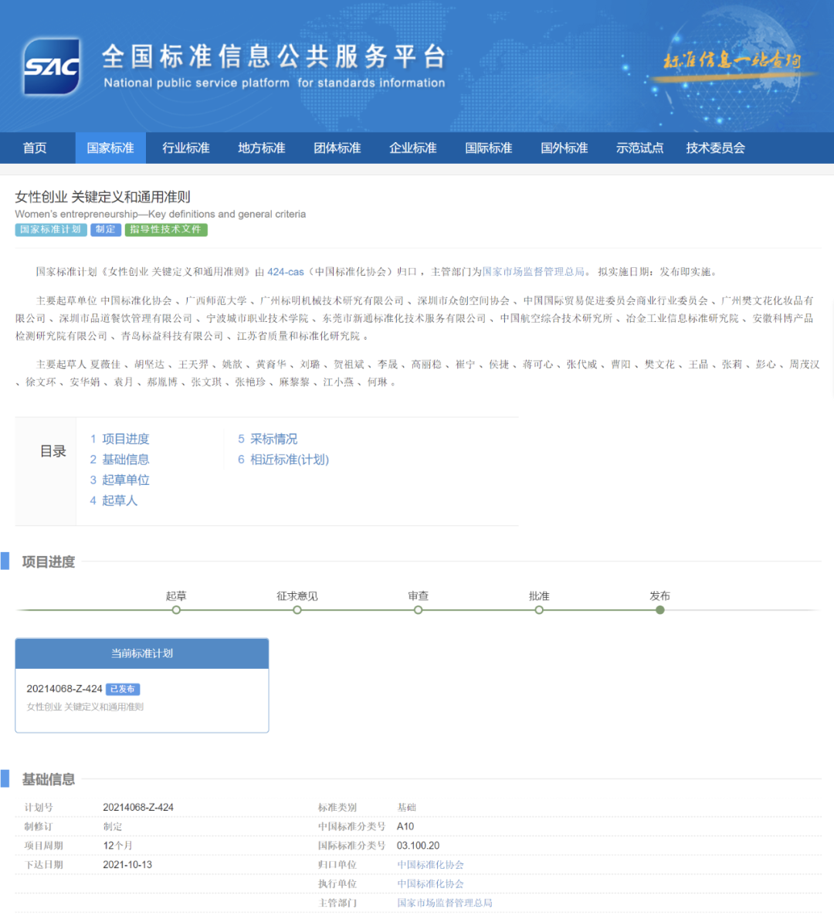Click the 审查 stage circle on timeline
This screenshot has width=834, height=919.
418,610
